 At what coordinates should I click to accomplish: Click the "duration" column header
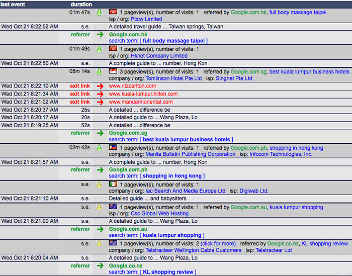(x=81, y=4)
